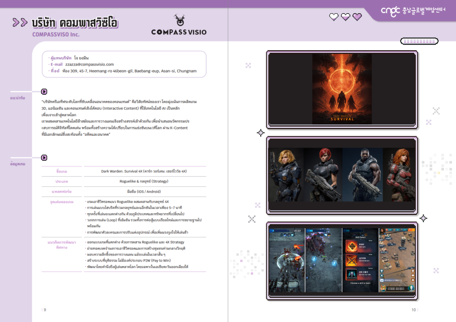The height and width of the screenshot is (322, 456).
Task: Click the "ประเภท" row label
Action: (x=62, y=181)
